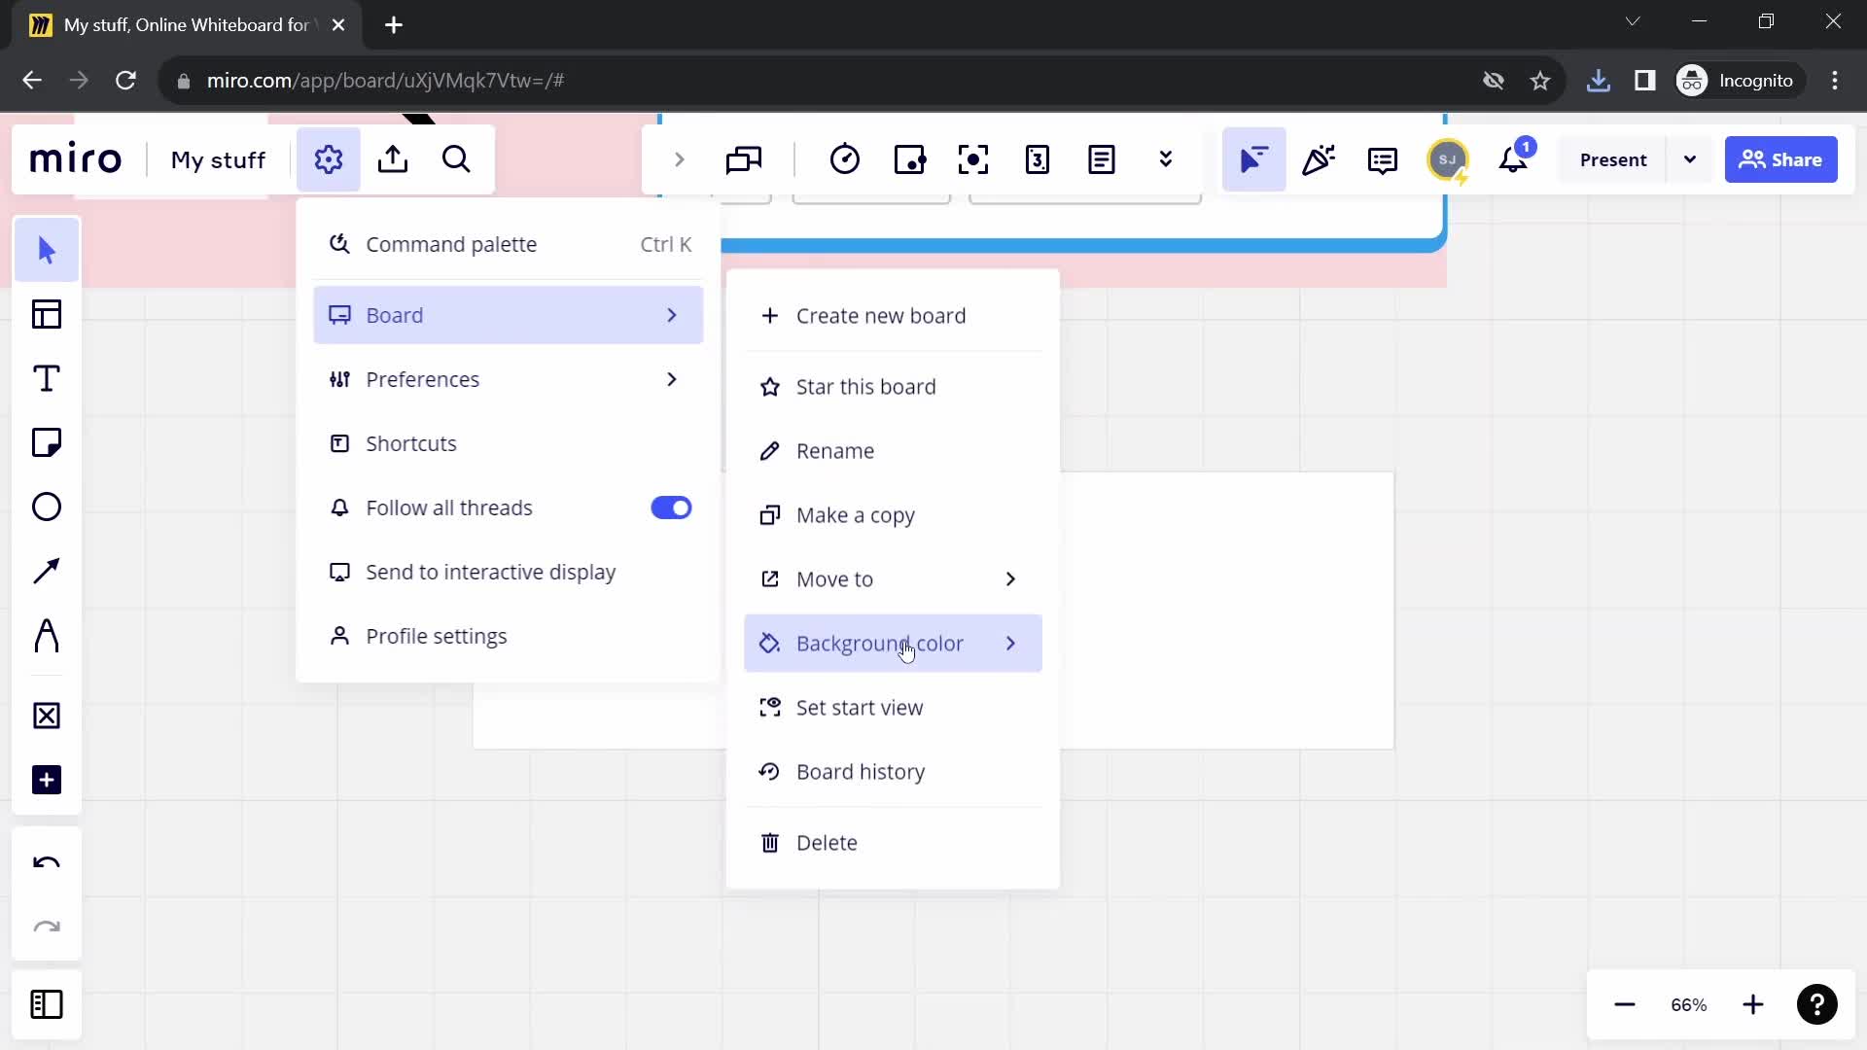Open more apps plus button

pos(47,780)
